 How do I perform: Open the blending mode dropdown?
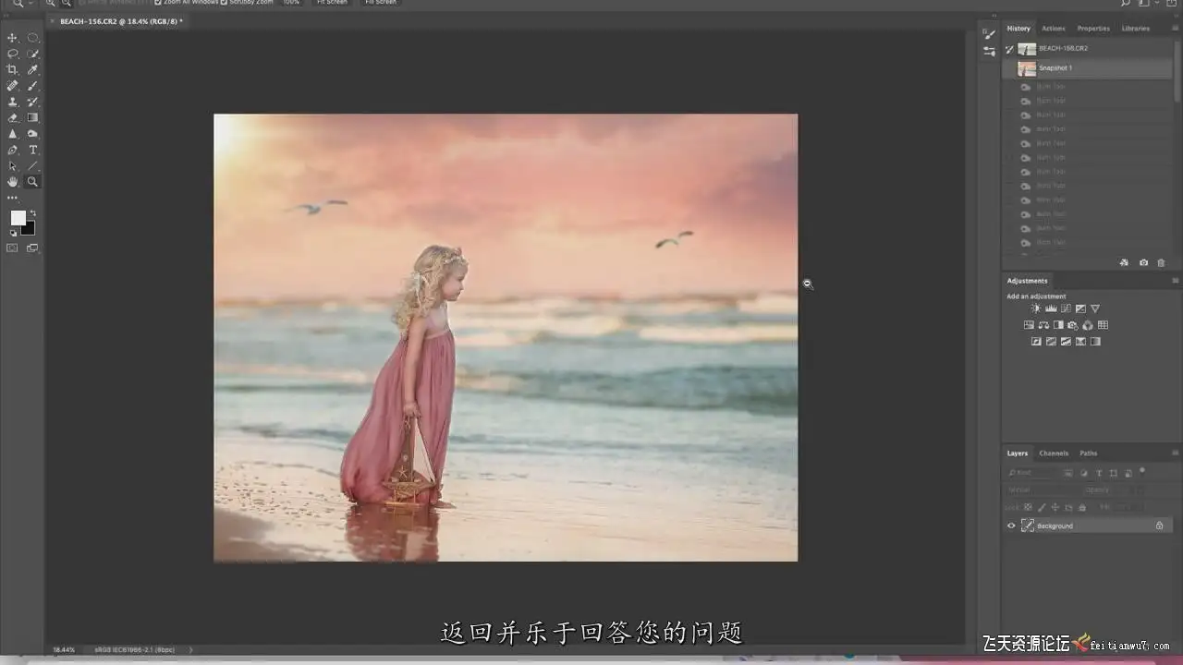[x=1043, y=490]
